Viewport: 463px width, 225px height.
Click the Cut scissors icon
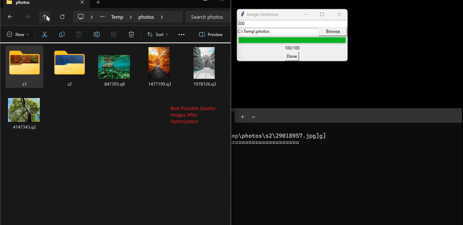[x=44, y=34]
